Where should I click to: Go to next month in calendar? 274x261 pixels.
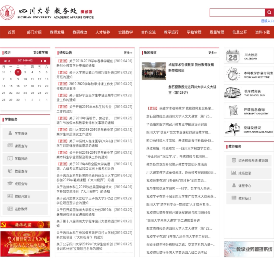(41, 61)
